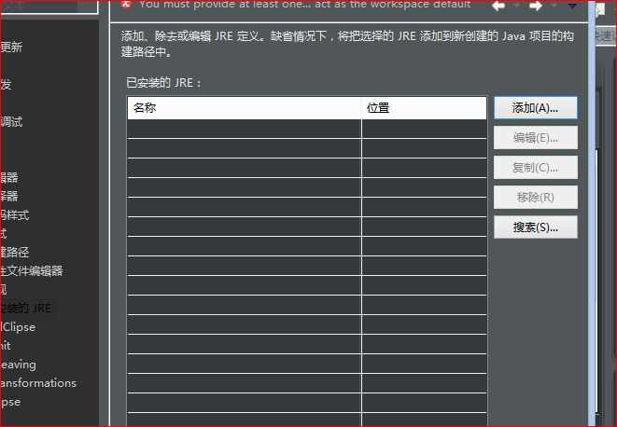This screenshot has height=427, width=617.
Task: Select the 更新 tree item
Action: (11, 48)
